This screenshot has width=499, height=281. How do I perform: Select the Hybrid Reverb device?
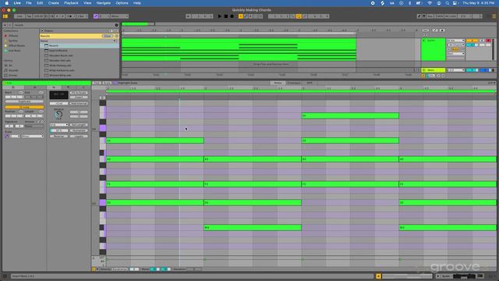80,50
